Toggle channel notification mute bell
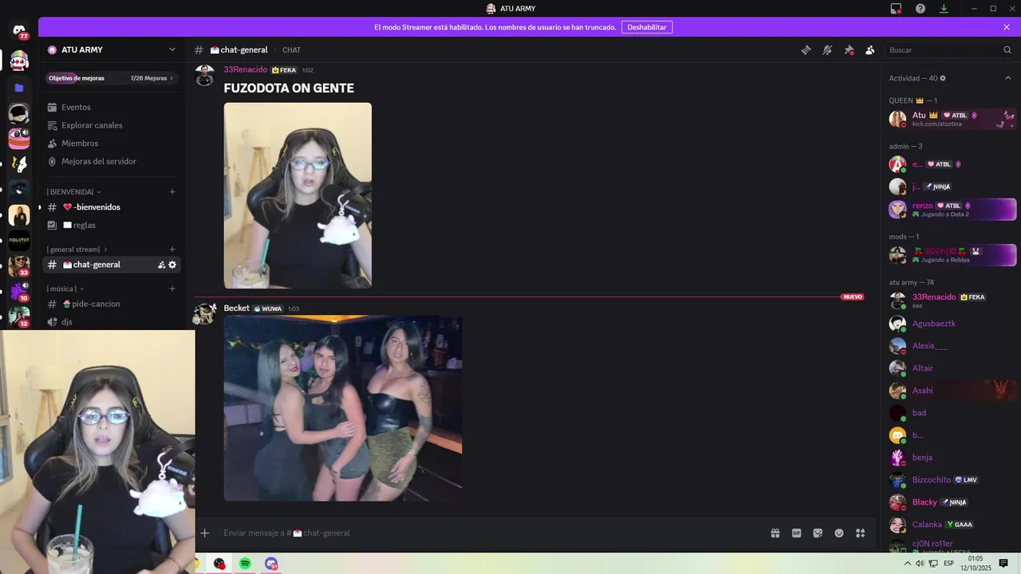 827,49
